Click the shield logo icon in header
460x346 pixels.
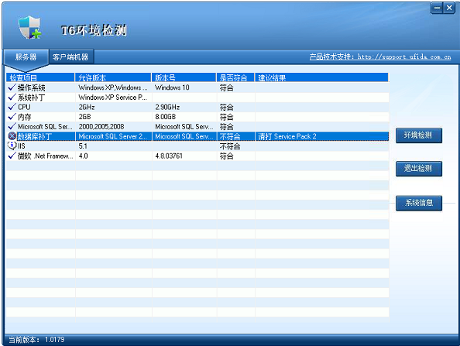(x=29, y=28)
